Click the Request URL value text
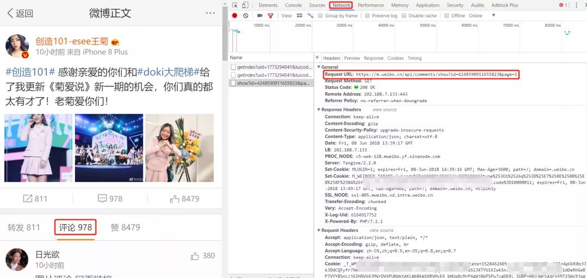Image resolution: width=587 pixels, height=278 pixels. point(436,74)
